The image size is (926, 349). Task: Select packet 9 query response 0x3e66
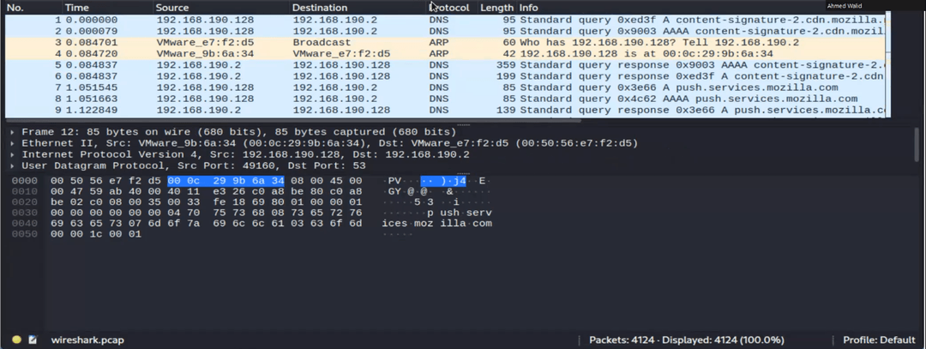pos(446,110)
